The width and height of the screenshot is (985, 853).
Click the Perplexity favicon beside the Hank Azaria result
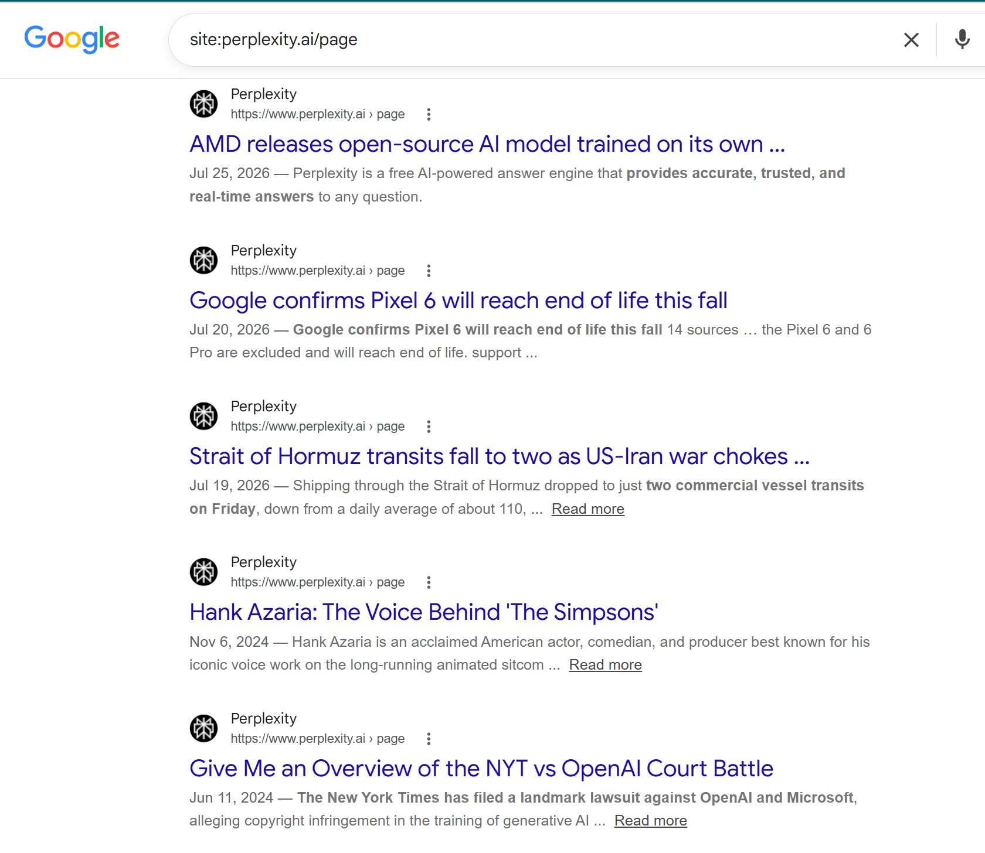coord(204,572)
